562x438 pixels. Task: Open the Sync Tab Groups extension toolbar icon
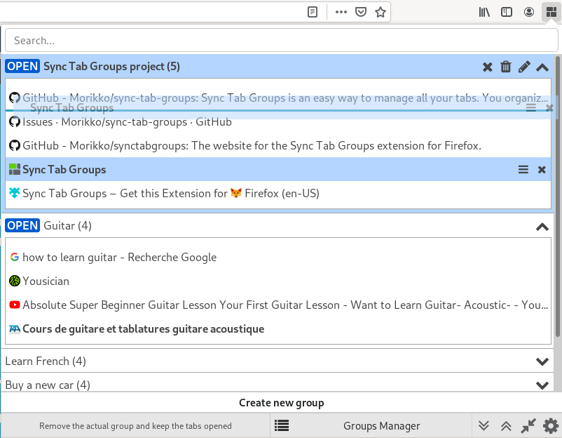tap(551, 12)
